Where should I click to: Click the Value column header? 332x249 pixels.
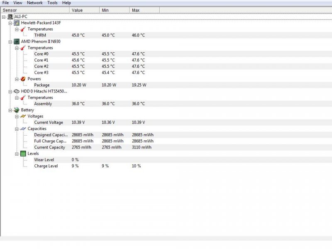coord(85,10)
